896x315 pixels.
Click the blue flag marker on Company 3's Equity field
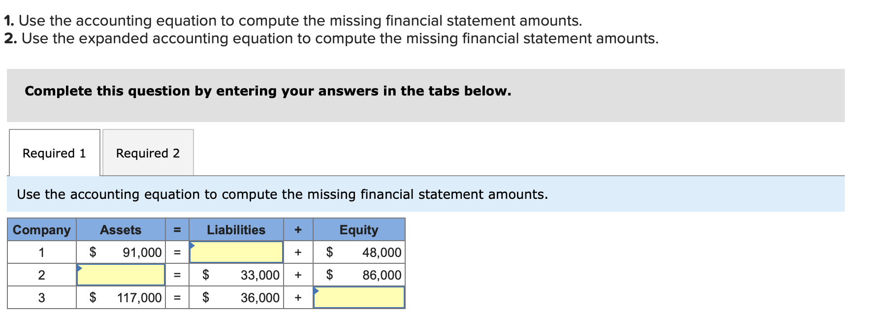317,290
